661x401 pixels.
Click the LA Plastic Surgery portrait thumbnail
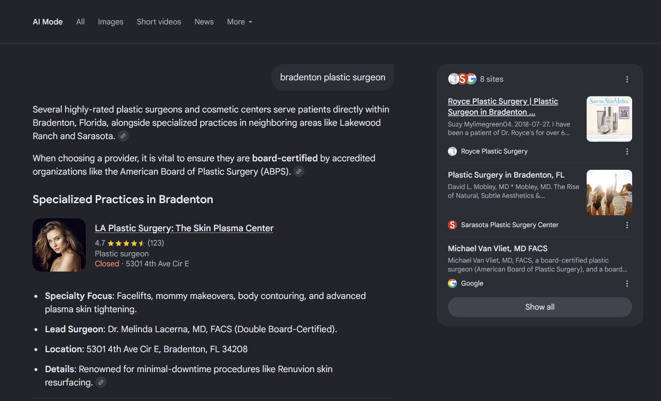point(59,245)
